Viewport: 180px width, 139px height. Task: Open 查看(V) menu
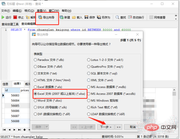tap(41, 11)
